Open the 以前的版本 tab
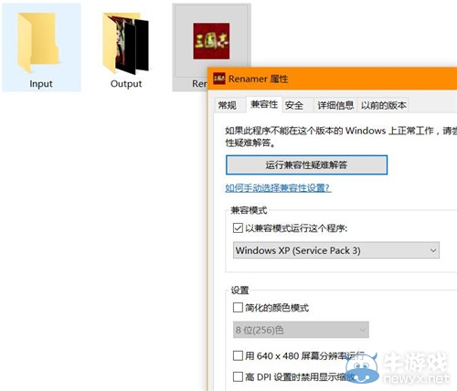Screen dimensions: 457x391 (x=383, y=105)
